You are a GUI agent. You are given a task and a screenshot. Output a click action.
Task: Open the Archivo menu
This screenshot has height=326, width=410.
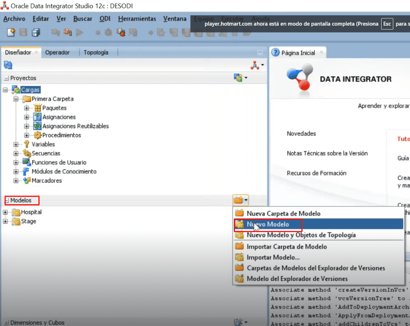pyautogui.click(x=14, y=19)
